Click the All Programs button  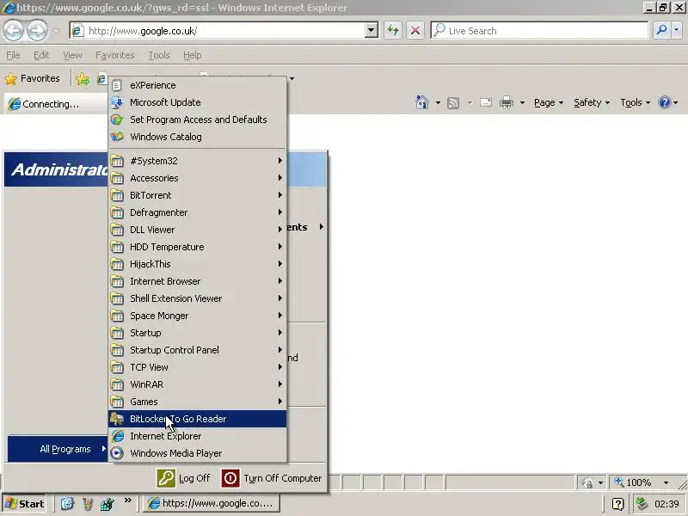coord(58,448)
